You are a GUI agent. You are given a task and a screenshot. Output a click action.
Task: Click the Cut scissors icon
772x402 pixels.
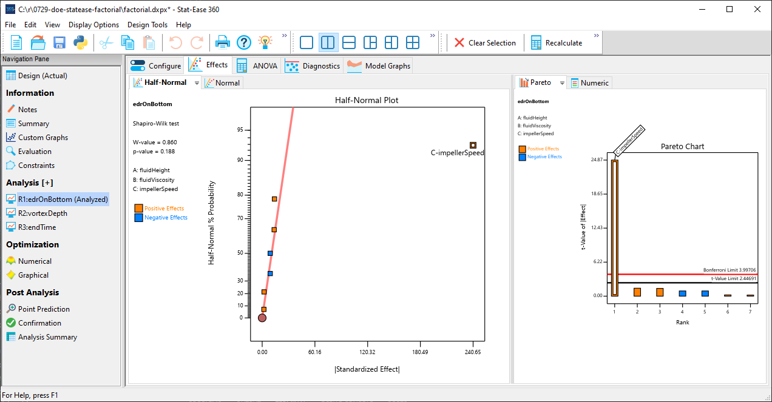coord(107,42)
